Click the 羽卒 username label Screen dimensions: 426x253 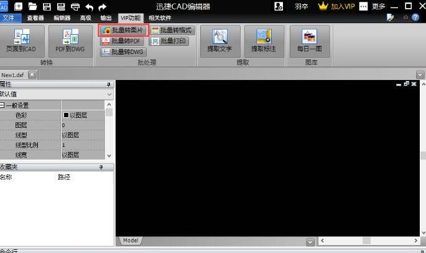[302, 6]
